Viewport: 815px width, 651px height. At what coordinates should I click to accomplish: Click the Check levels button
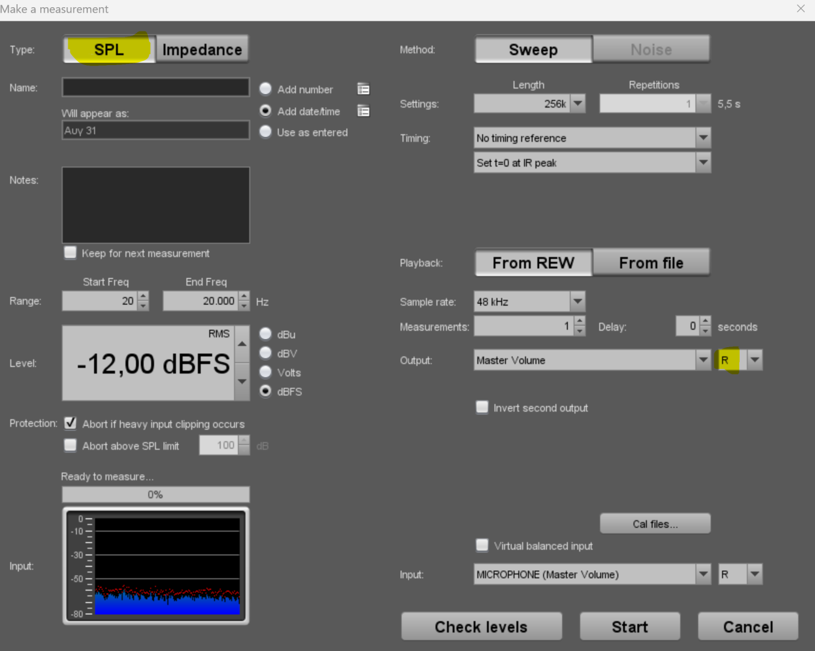[x=482, y=627]
